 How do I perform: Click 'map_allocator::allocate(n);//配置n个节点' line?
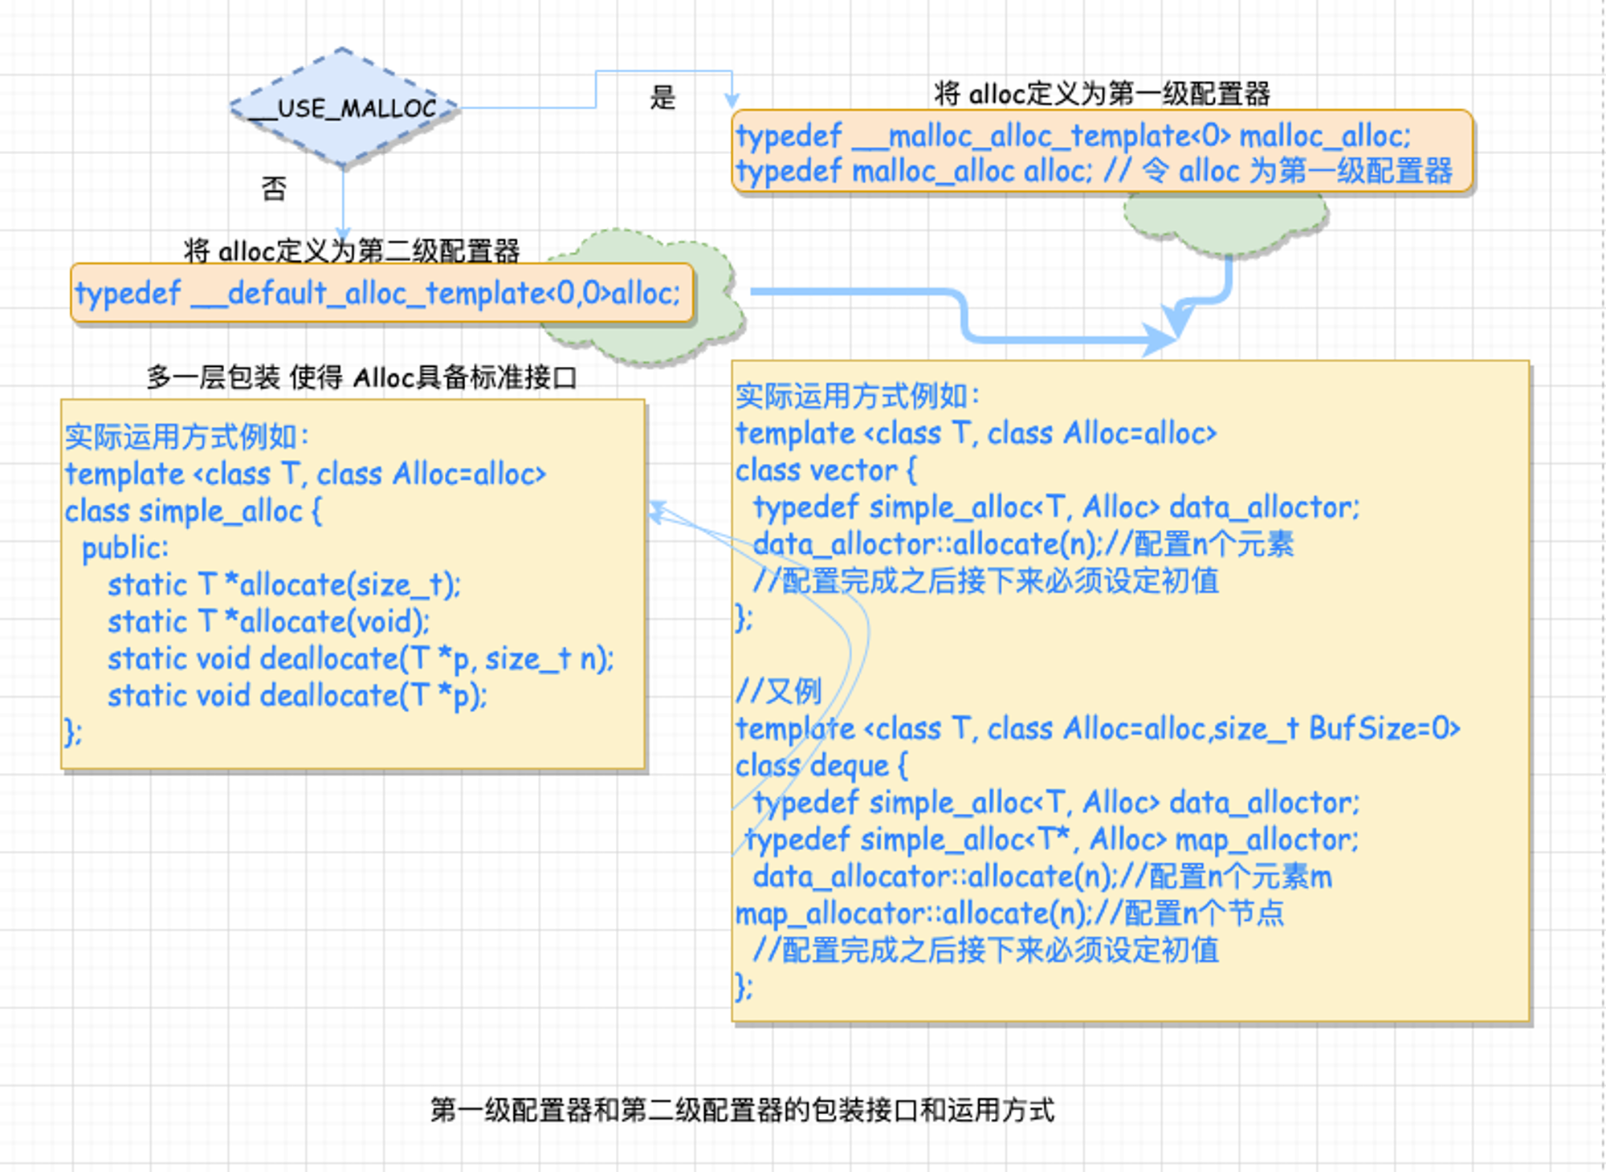coord(1010,914)
